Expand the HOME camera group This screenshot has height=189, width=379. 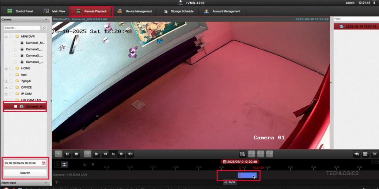point(6,68)
